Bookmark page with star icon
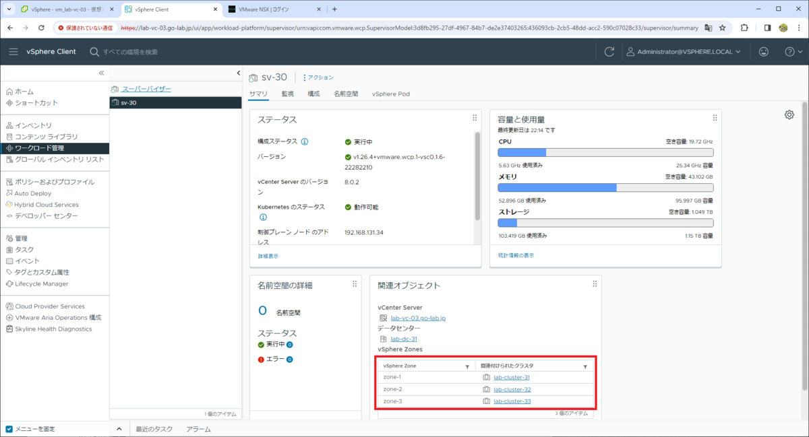Image resolution: width=809 pixels, height=437 pixels. pyautogui.click(x=723, y=28)
